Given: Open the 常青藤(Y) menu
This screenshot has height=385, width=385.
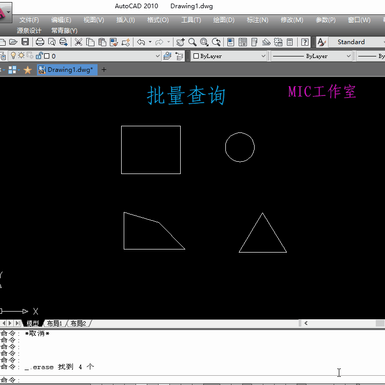Looking at the screenshot, I should [64, 31].
